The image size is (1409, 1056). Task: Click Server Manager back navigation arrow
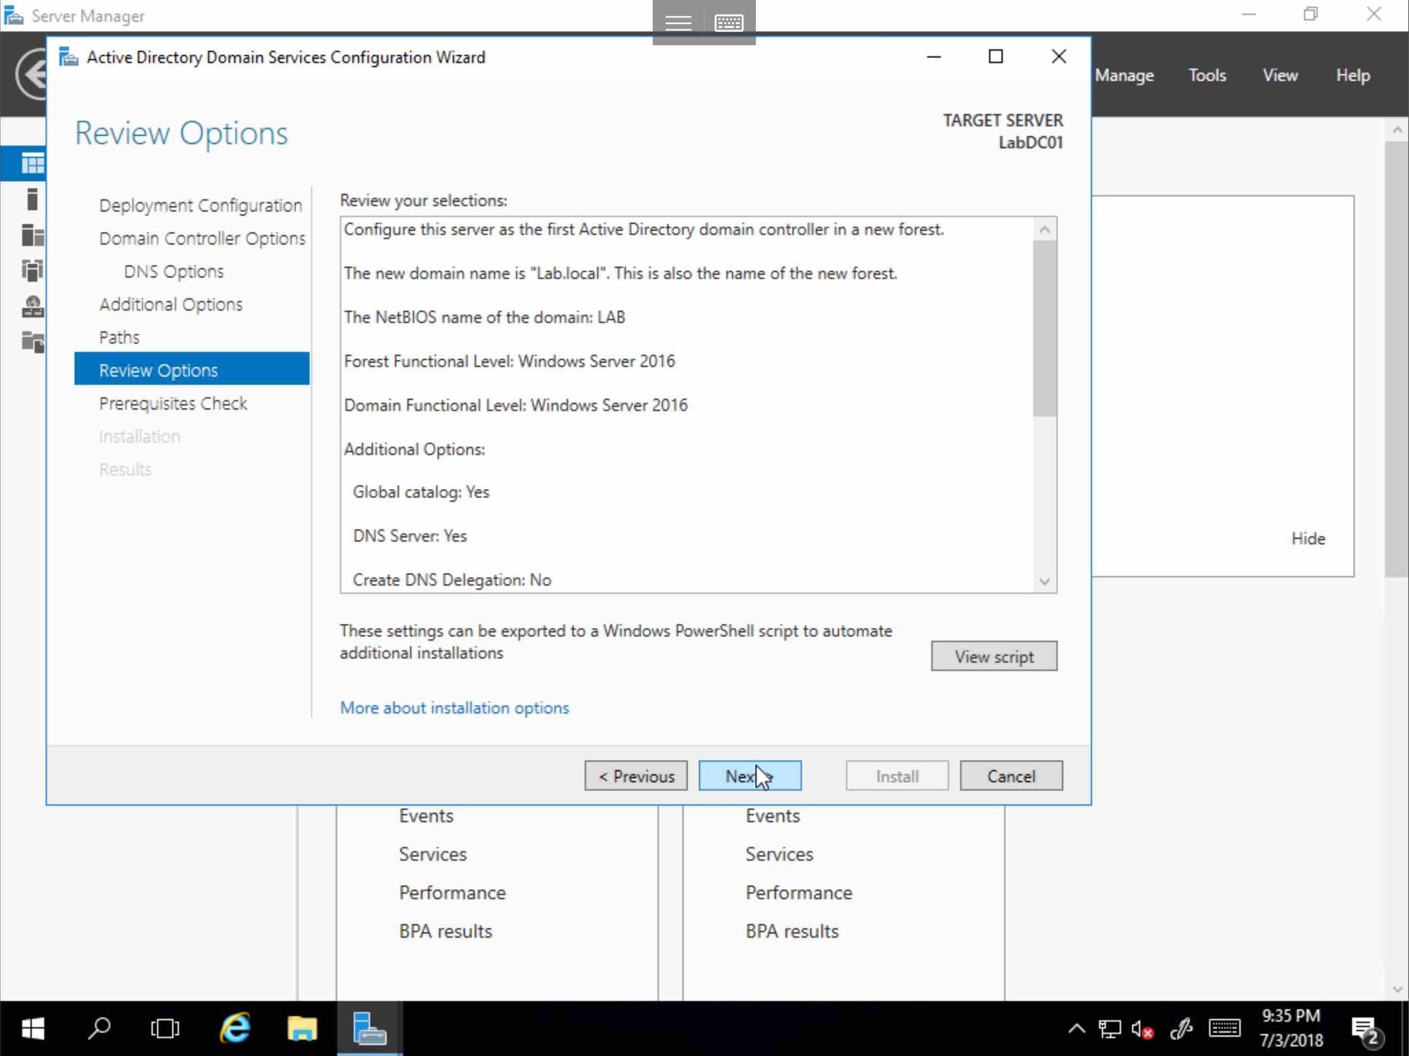click(31, 74)
